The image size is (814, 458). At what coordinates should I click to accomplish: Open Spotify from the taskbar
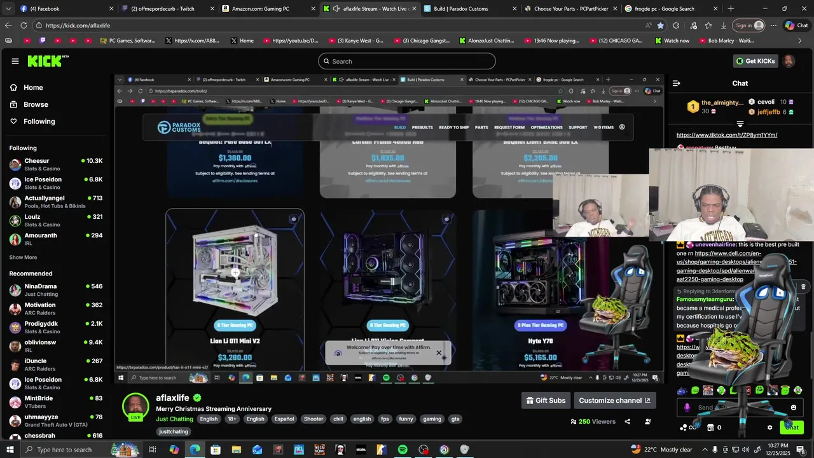[x=403, y=450]
